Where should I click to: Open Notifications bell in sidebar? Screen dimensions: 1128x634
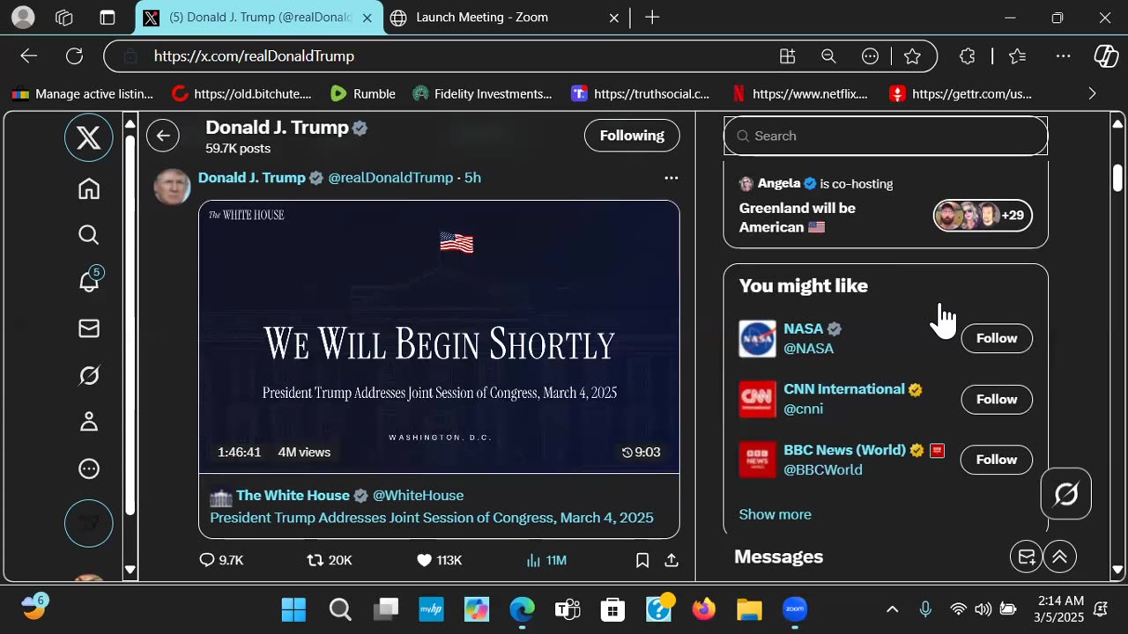click(89, 280)
